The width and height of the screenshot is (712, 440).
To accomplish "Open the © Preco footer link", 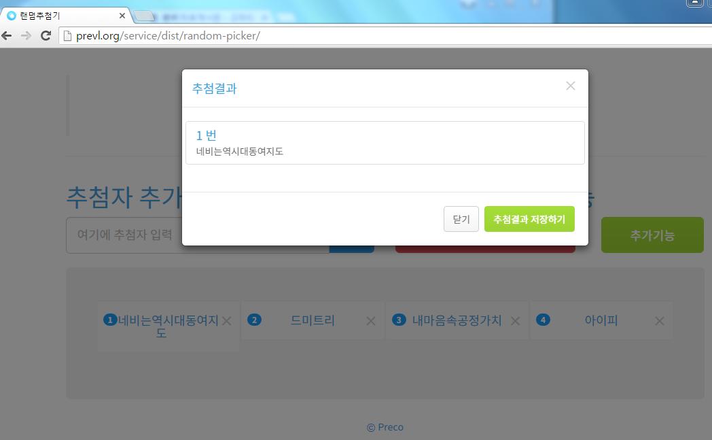I will tap(385, 427).
